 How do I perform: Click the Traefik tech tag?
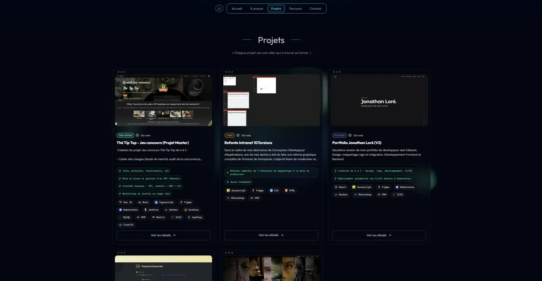(126, 225)
